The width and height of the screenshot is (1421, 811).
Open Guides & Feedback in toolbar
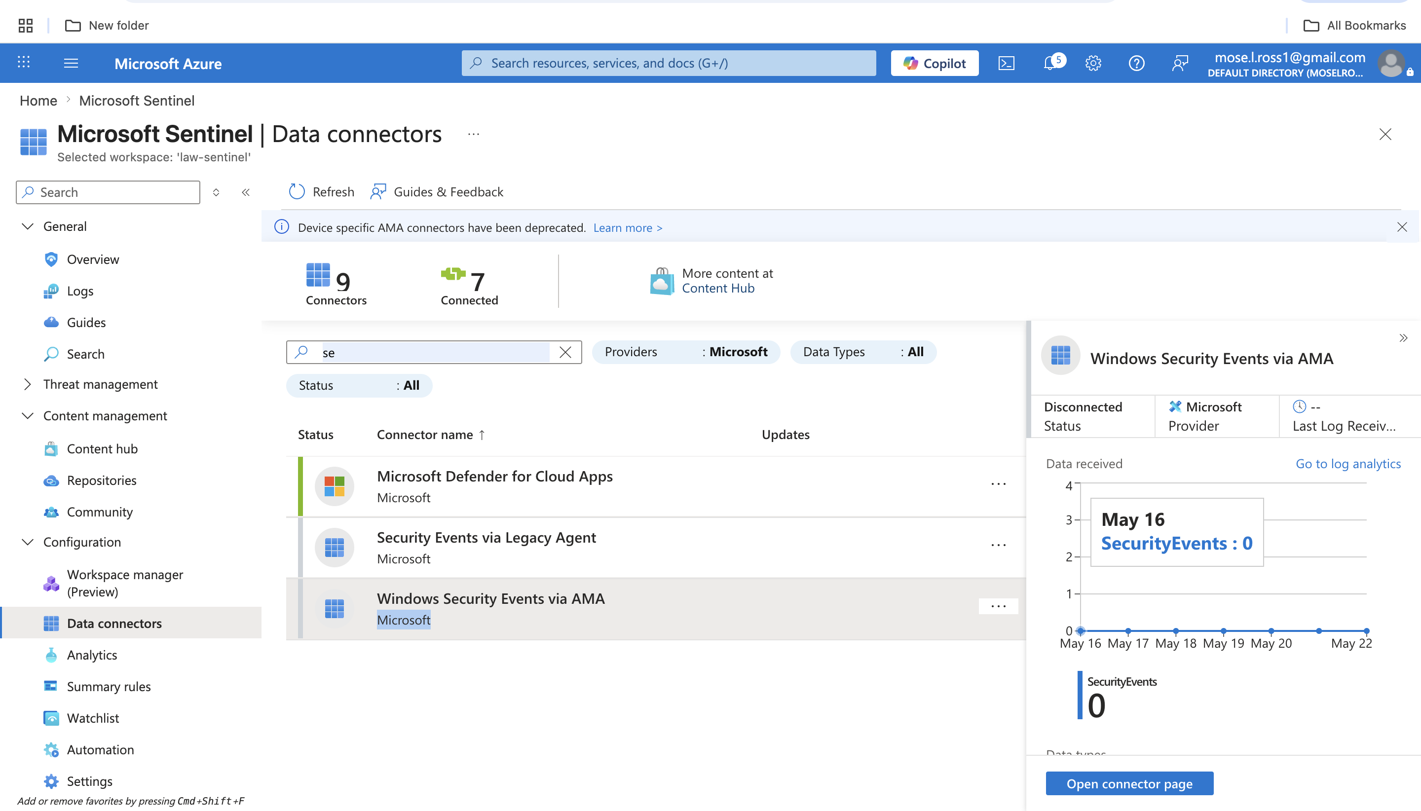pos(437,191)
